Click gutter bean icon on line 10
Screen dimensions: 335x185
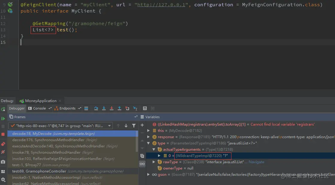(10, 11)
